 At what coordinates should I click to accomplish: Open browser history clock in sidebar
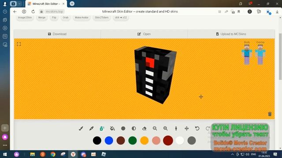pos(5,12)
